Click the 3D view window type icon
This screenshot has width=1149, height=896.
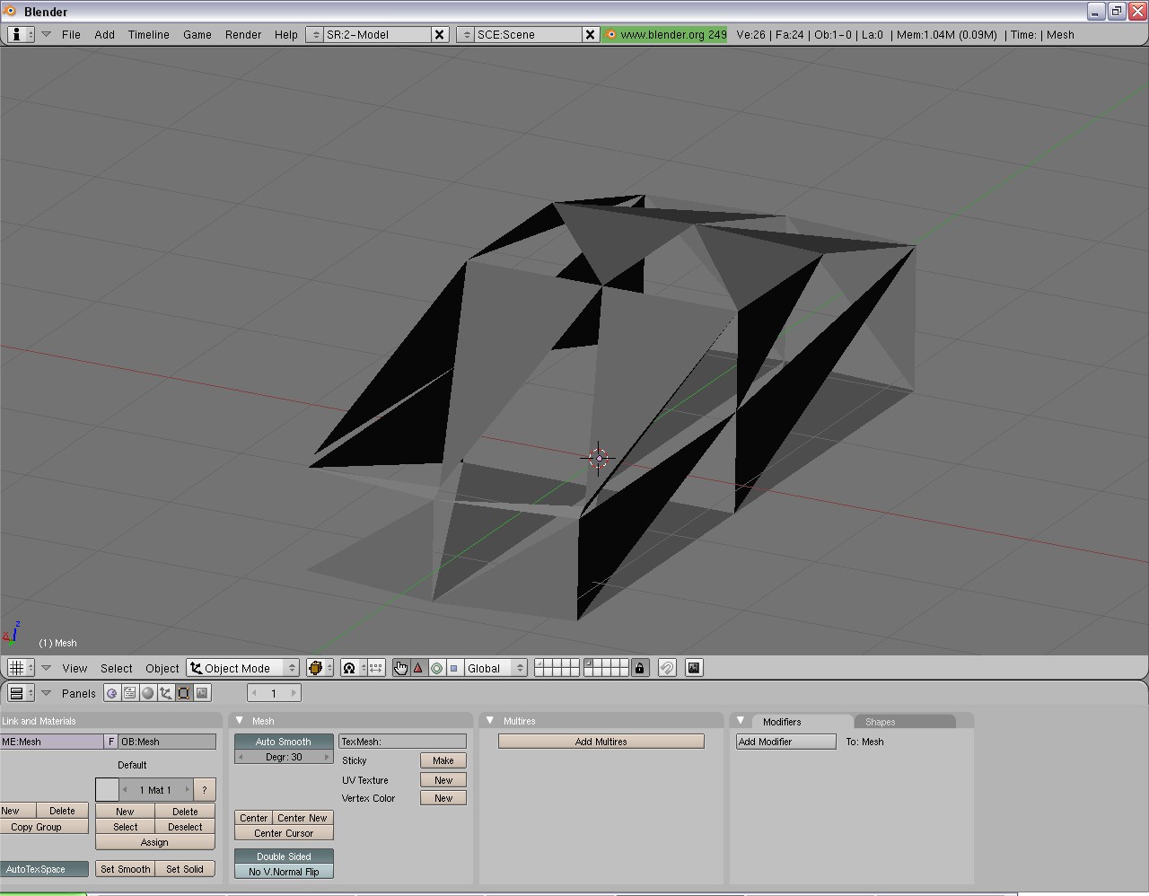21,668
